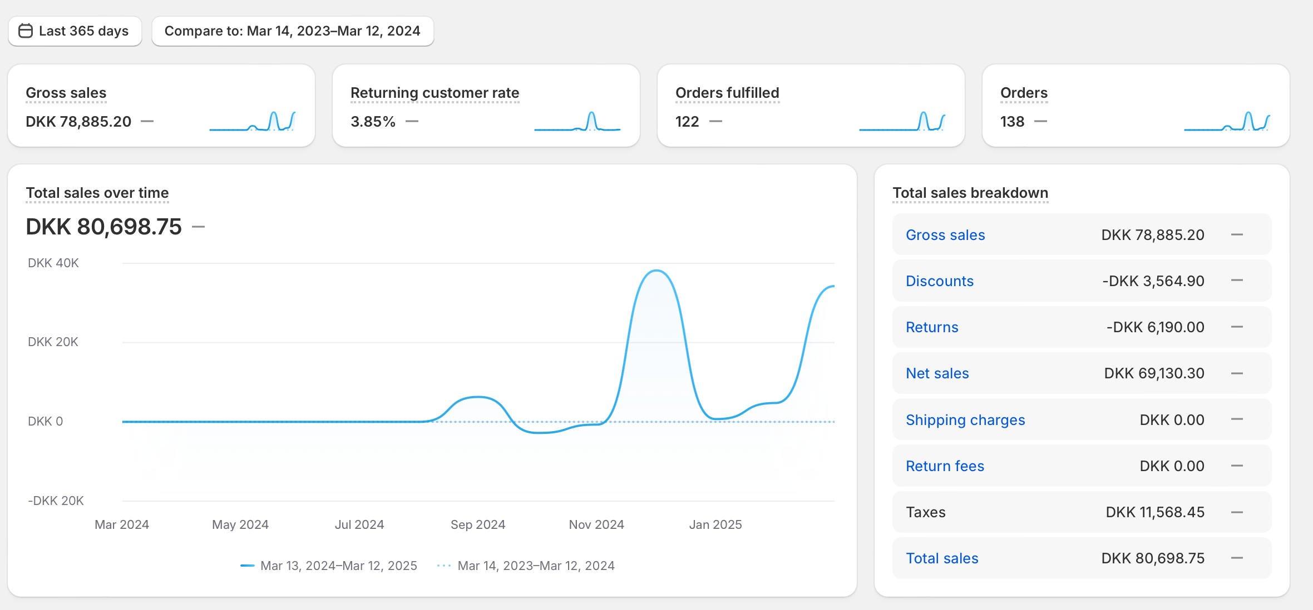Click the Returns link in breakdown
1313x610 pixels.
point(931,327)
